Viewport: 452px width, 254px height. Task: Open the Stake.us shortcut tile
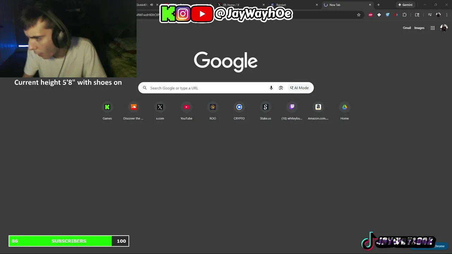[266, 111]
